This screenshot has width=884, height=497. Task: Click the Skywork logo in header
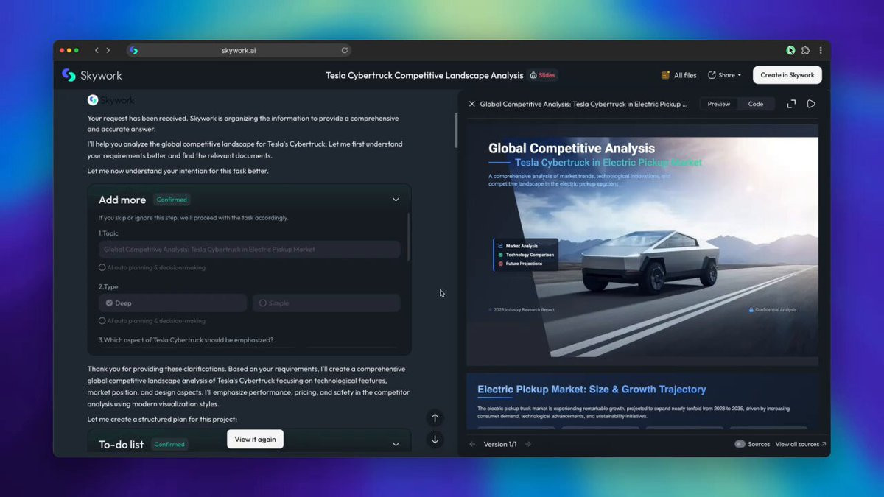point(91,75)
